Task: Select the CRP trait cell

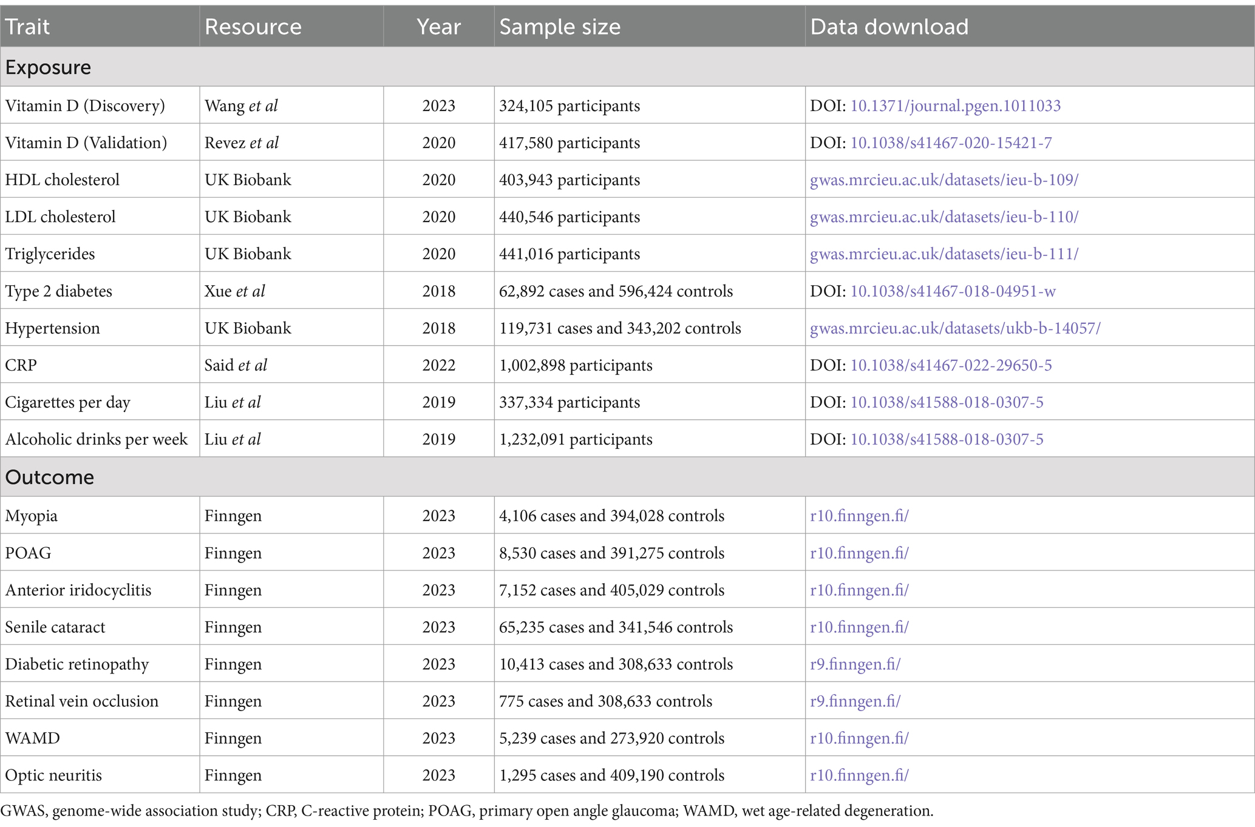Action: [100, 365]
